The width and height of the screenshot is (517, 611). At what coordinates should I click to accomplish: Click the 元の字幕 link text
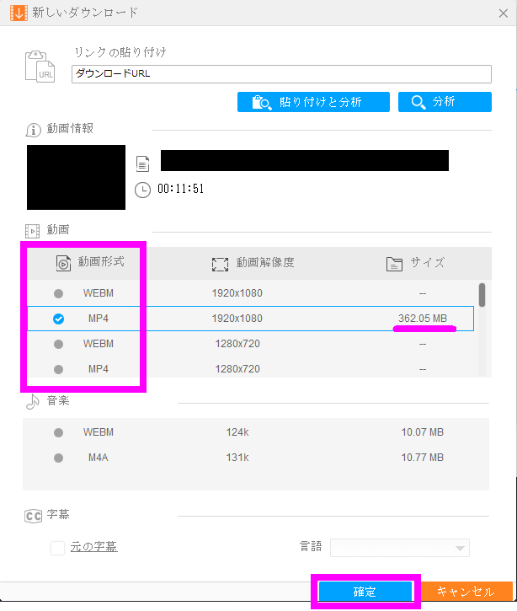[93, 547]
